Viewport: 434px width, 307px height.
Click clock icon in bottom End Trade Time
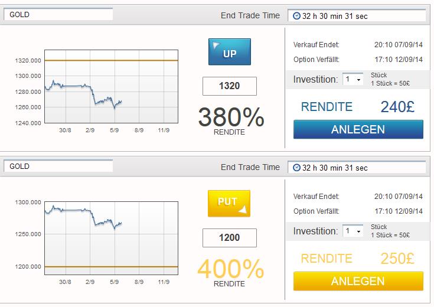[x=296, y=168]
